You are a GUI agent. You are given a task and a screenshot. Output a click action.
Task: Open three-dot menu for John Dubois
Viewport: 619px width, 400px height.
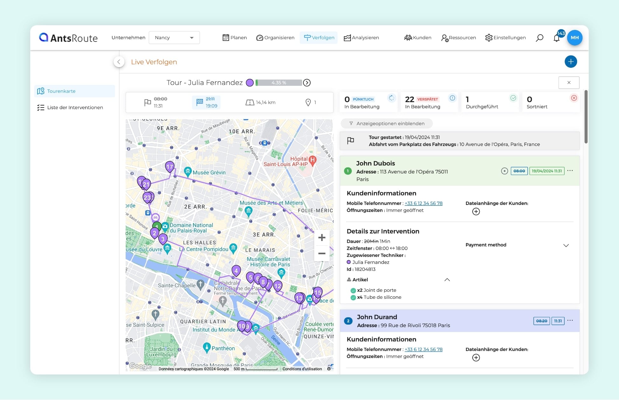(570, 171)
